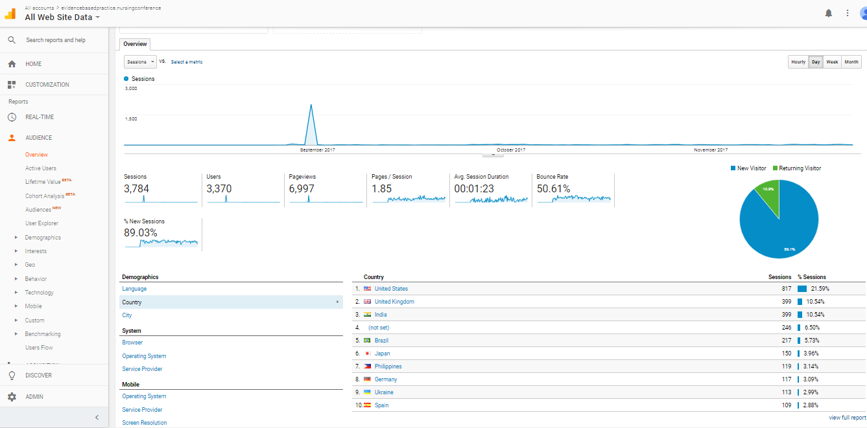This screenshot has width=867, height=428.
Task: Switch the chart to Month
Action: (x=851, y=62)
